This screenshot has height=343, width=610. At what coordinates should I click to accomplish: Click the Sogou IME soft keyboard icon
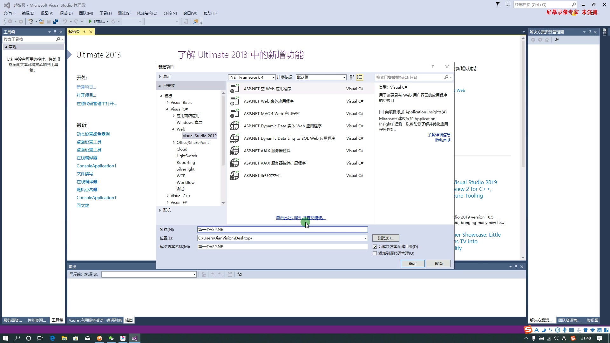coord(572,330)
